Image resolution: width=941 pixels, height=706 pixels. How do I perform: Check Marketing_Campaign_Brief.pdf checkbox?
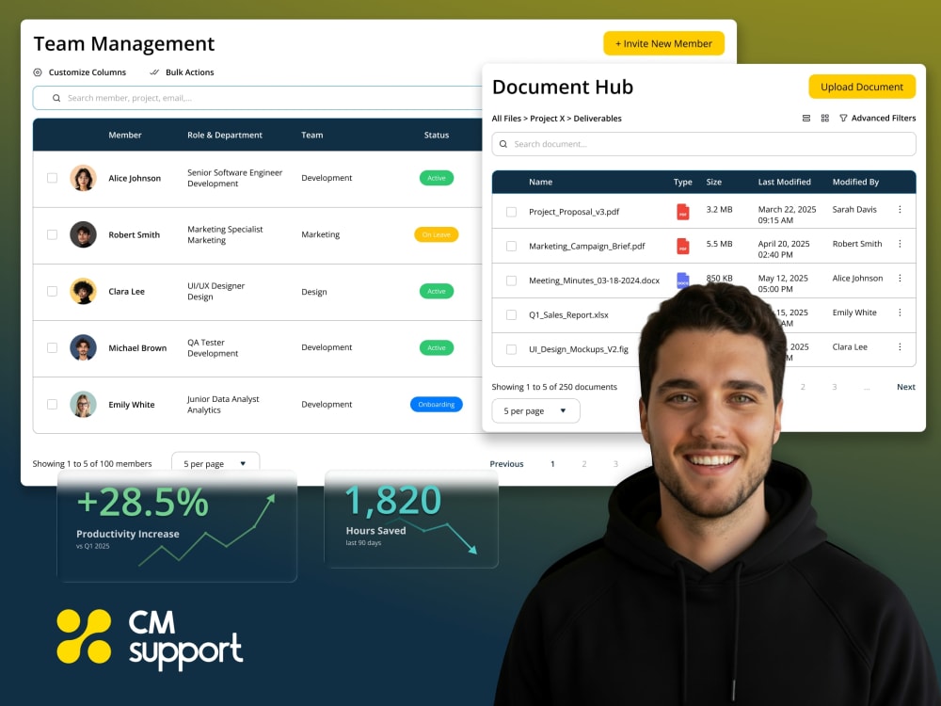point(511,246)
